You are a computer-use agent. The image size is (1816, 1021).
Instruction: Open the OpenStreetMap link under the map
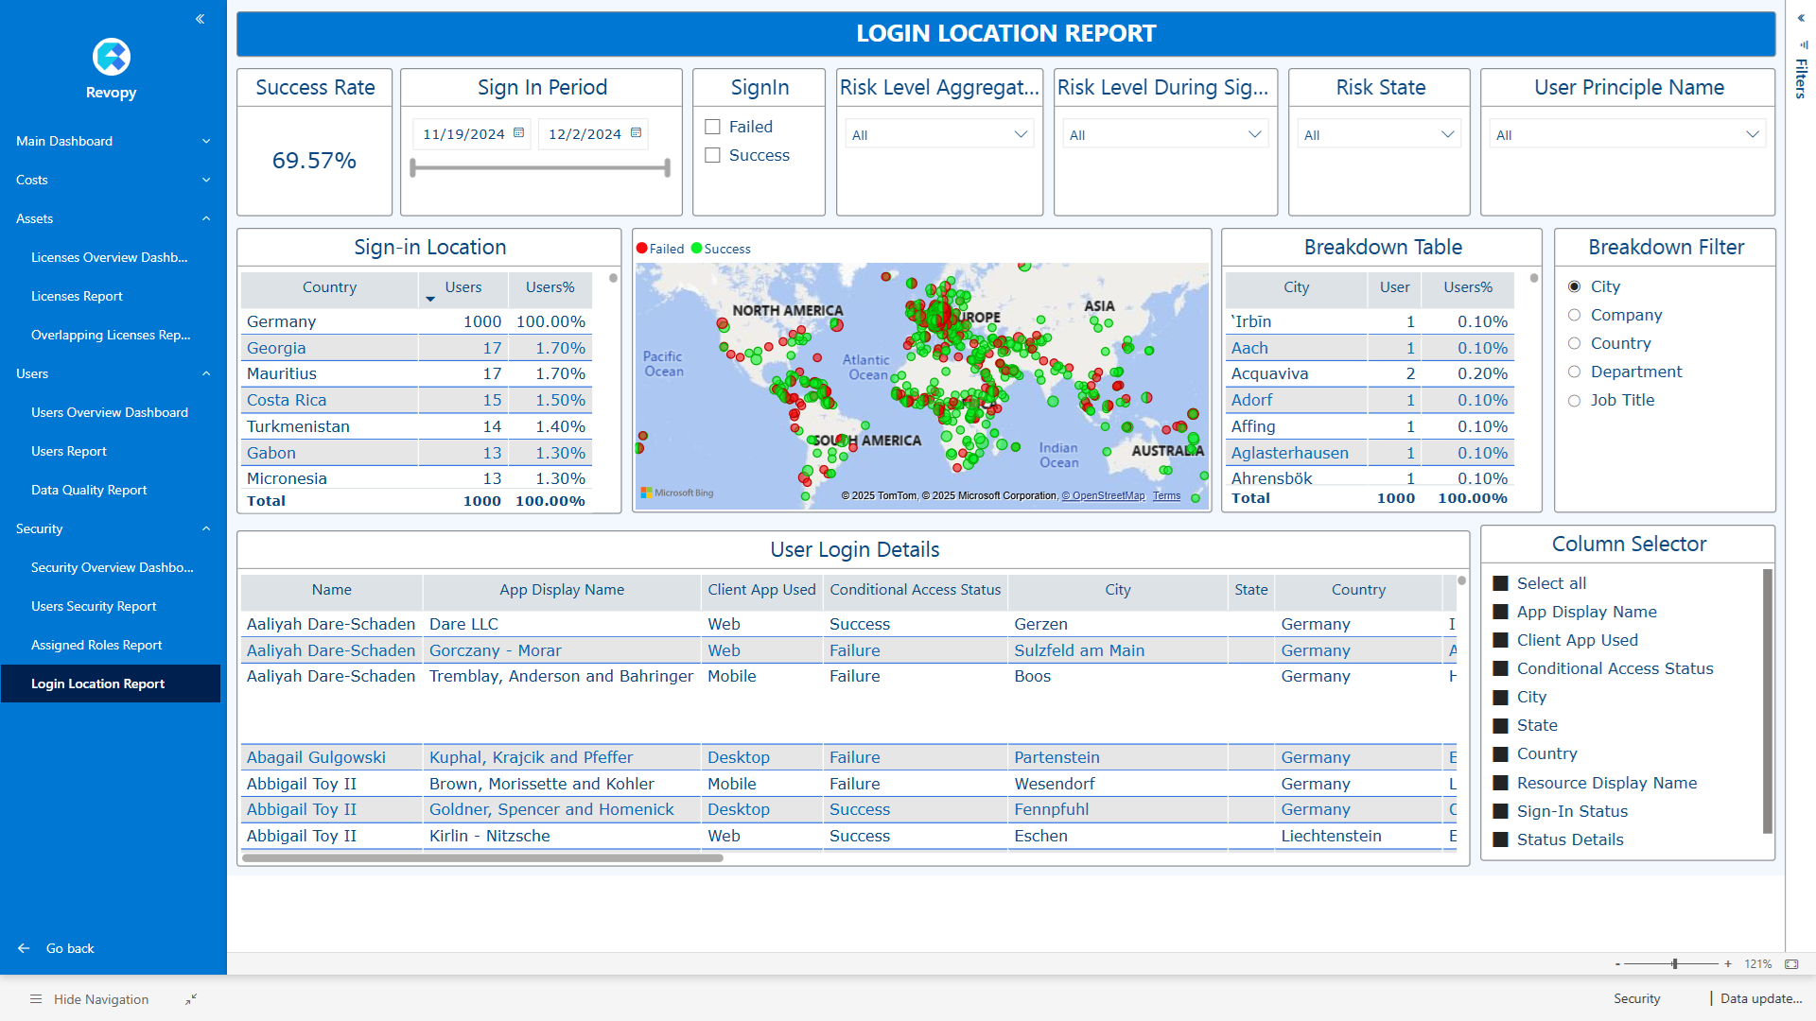pos(1103,495)
